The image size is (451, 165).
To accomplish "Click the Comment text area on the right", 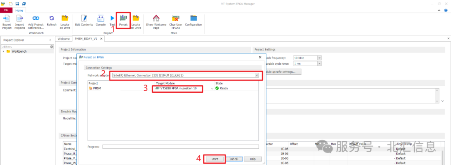I will tap(351, 96).
